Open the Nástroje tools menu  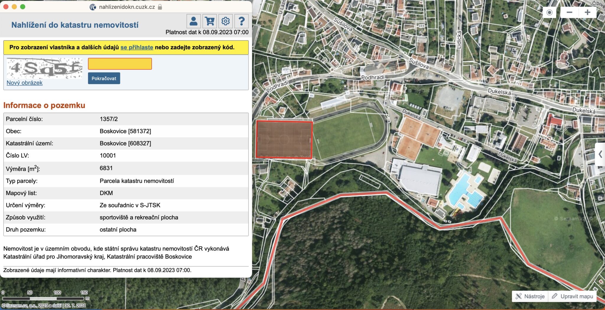coord(530,296)
